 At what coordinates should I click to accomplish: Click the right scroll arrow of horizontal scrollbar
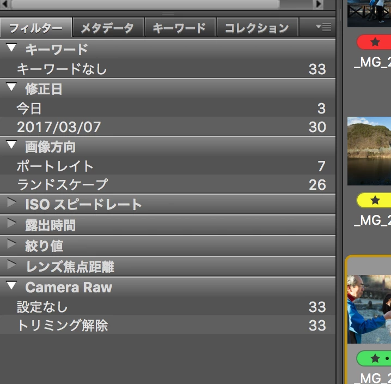coord(318,4)
